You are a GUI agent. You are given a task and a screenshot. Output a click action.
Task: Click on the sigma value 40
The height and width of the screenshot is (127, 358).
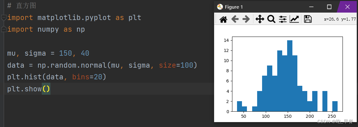[85, 54]
